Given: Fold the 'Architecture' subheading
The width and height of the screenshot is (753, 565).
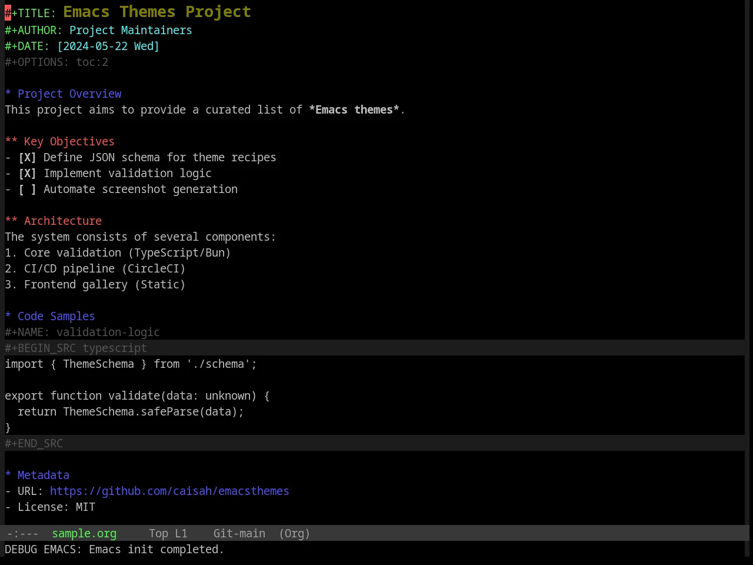Looking at the screenshot, I should click(53, 221).
